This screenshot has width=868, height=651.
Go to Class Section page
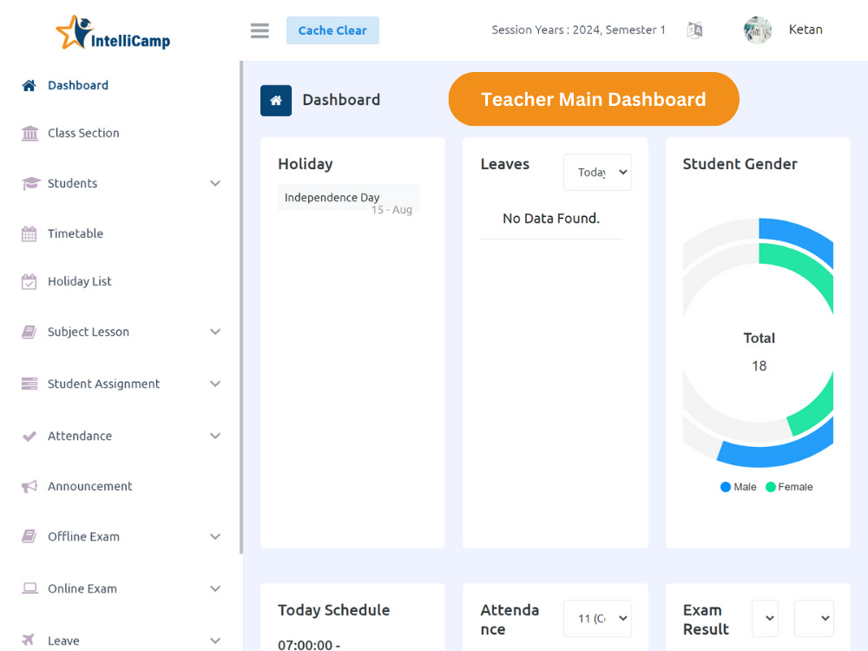83,133
